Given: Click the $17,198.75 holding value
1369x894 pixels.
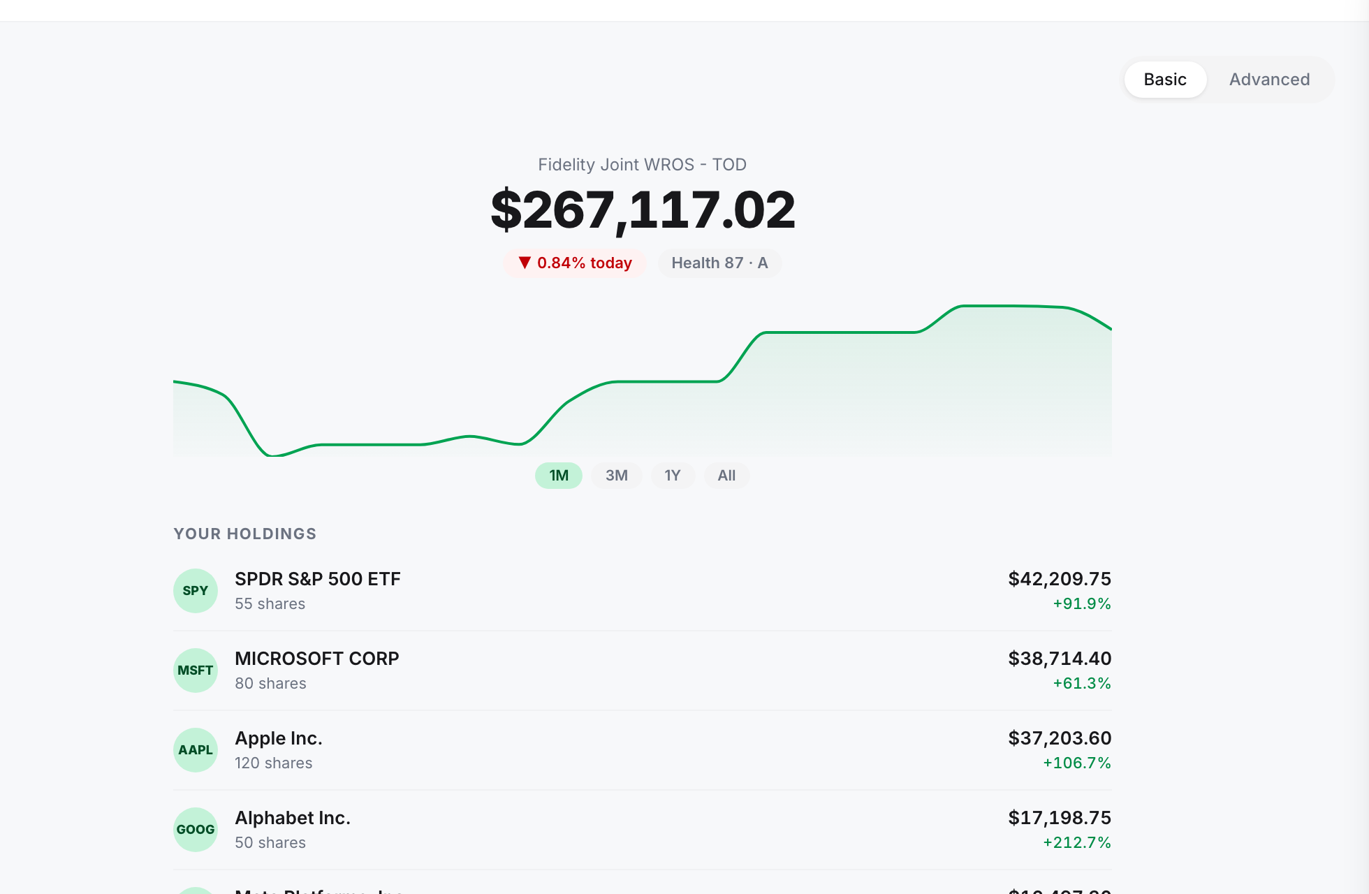Looking at the screenshot, I should pyautogui.click(x=1060, y=818).
